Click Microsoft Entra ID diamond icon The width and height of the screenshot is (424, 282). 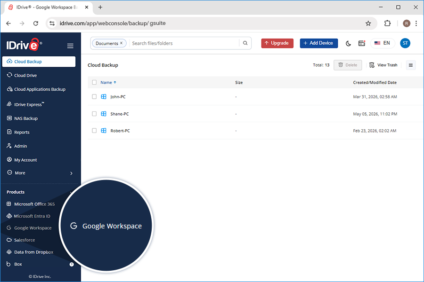click(x=9, y=216)
